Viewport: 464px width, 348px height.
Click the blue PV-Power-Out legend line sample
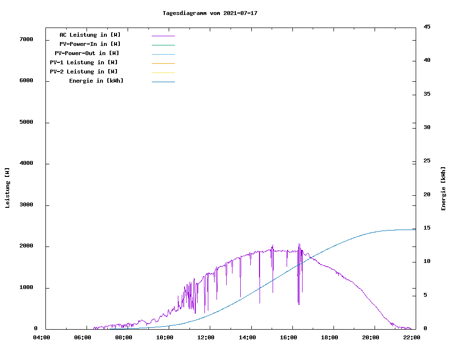[163, 54]
